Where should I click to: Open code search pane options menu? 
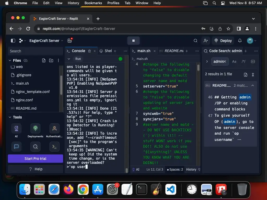pyautogui.click(x=256, y=51)
